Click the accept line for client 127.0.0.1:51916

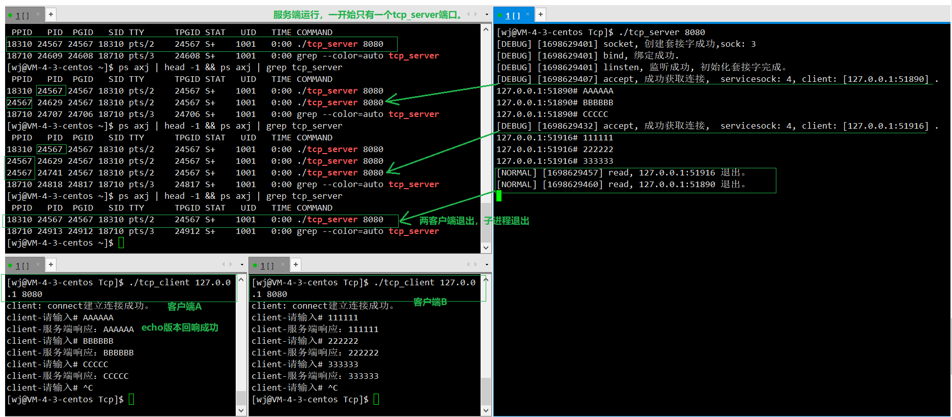(717, 126)
